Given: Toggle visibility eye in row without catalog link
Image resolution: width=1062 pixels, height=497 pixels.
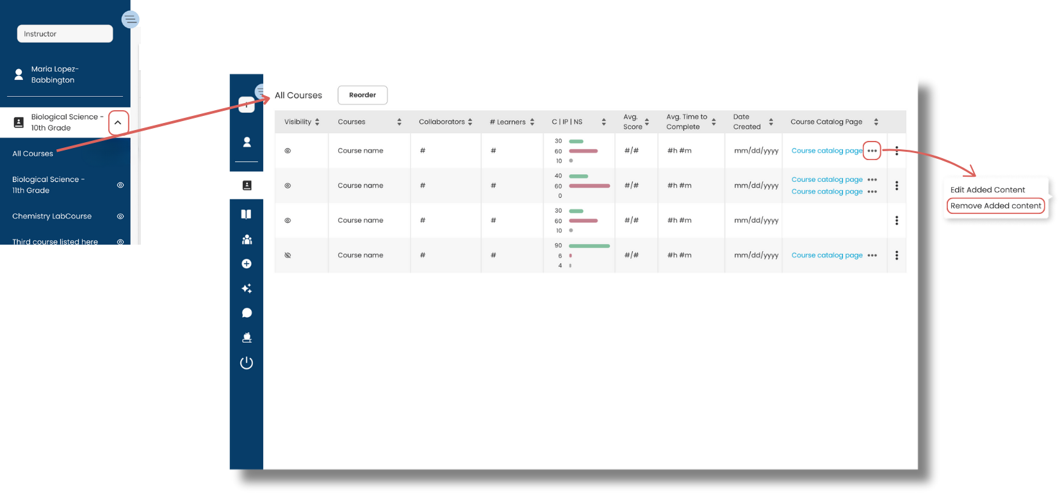Looking at the screenshot, I should [288, 220].
